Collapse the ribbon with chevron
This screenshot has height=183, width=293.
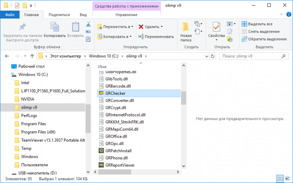click(x=281, y=14)
